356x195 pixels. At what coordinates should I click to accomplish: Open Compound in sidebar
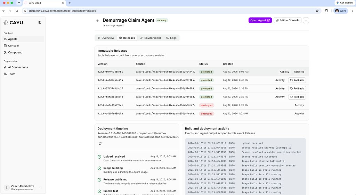pyautogui.click(x=23, y=52)
